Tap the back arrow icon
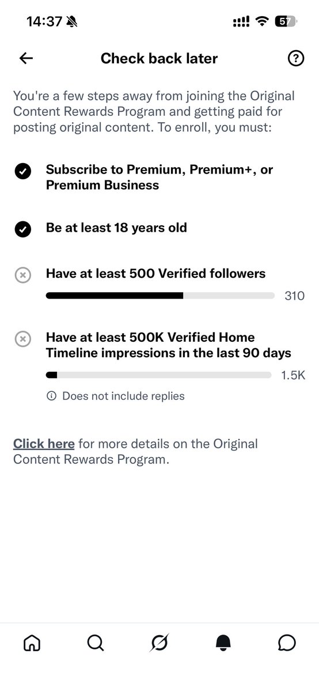Screen dimensions: 319x691 coord(26,58)
